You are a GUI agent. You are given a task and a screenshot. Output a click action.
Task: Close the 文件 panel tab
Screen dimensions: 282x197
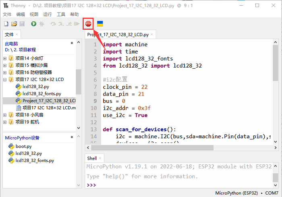click(18, 35)
